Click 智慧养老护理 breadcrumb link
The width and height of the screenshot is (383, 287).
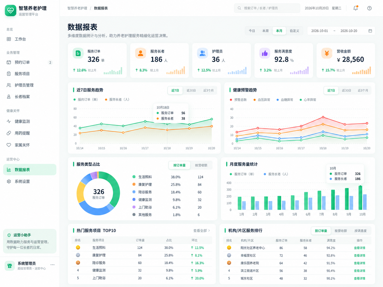click(77, 8)
